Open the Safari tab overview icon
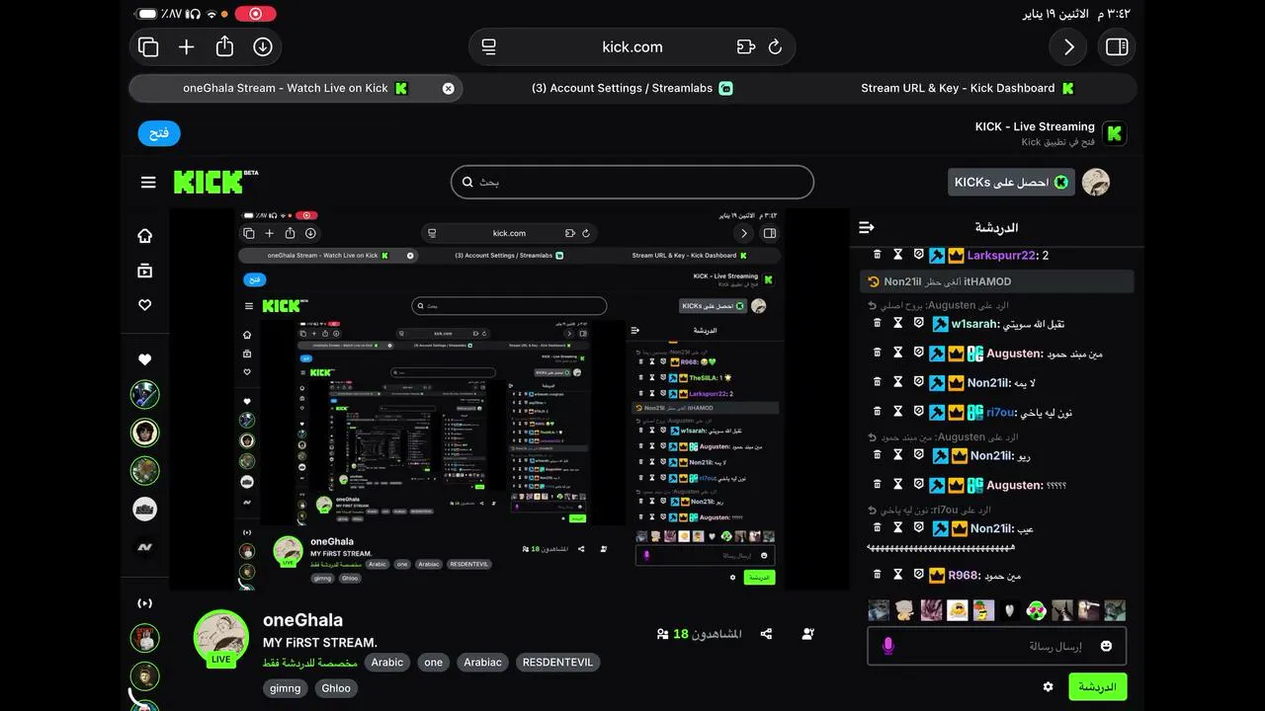The height and width of the screenshot is (711, 1265). tap(148, 46)
